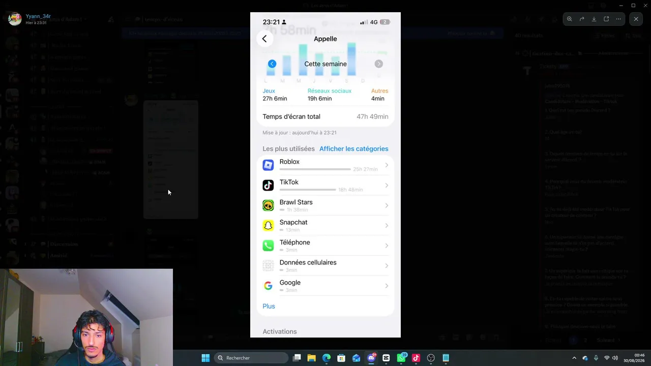This screenshot has width=651, height=366.
Task: Click the Autres 4min category
Action: click(379, 95)
